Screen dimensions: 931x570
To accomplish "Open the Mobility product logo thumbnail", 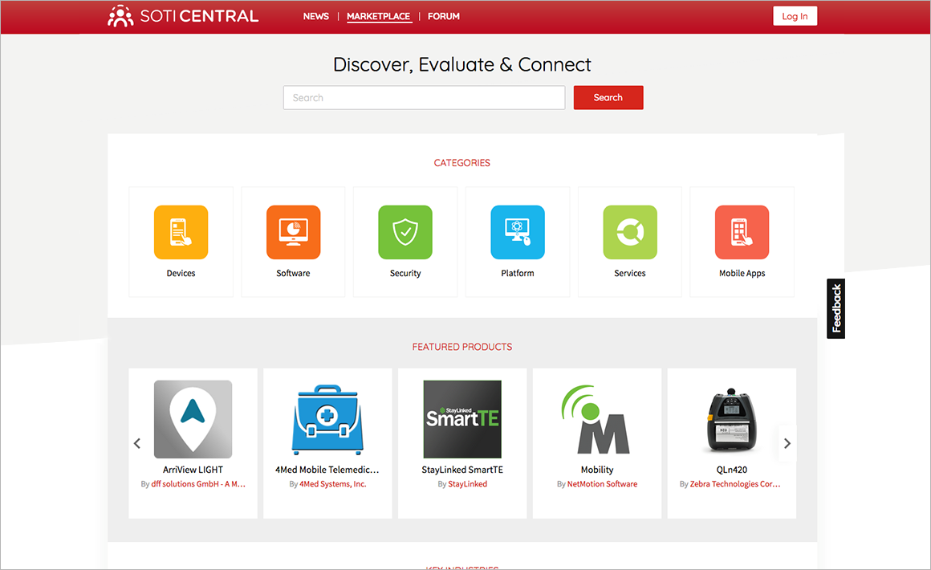I will [x=596, y=419].
